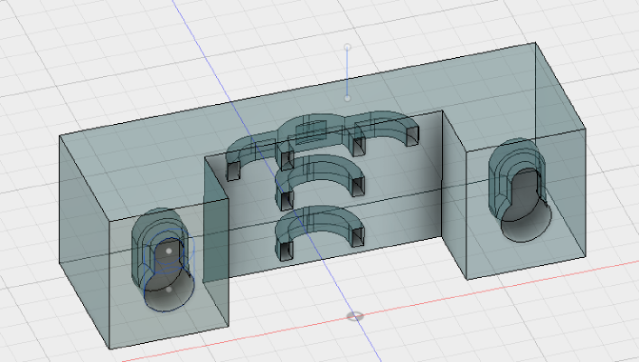Viewport: 639px width, 362px height.
Task: Select upper sketch point inside left keyhole
Action: [169, 251]
